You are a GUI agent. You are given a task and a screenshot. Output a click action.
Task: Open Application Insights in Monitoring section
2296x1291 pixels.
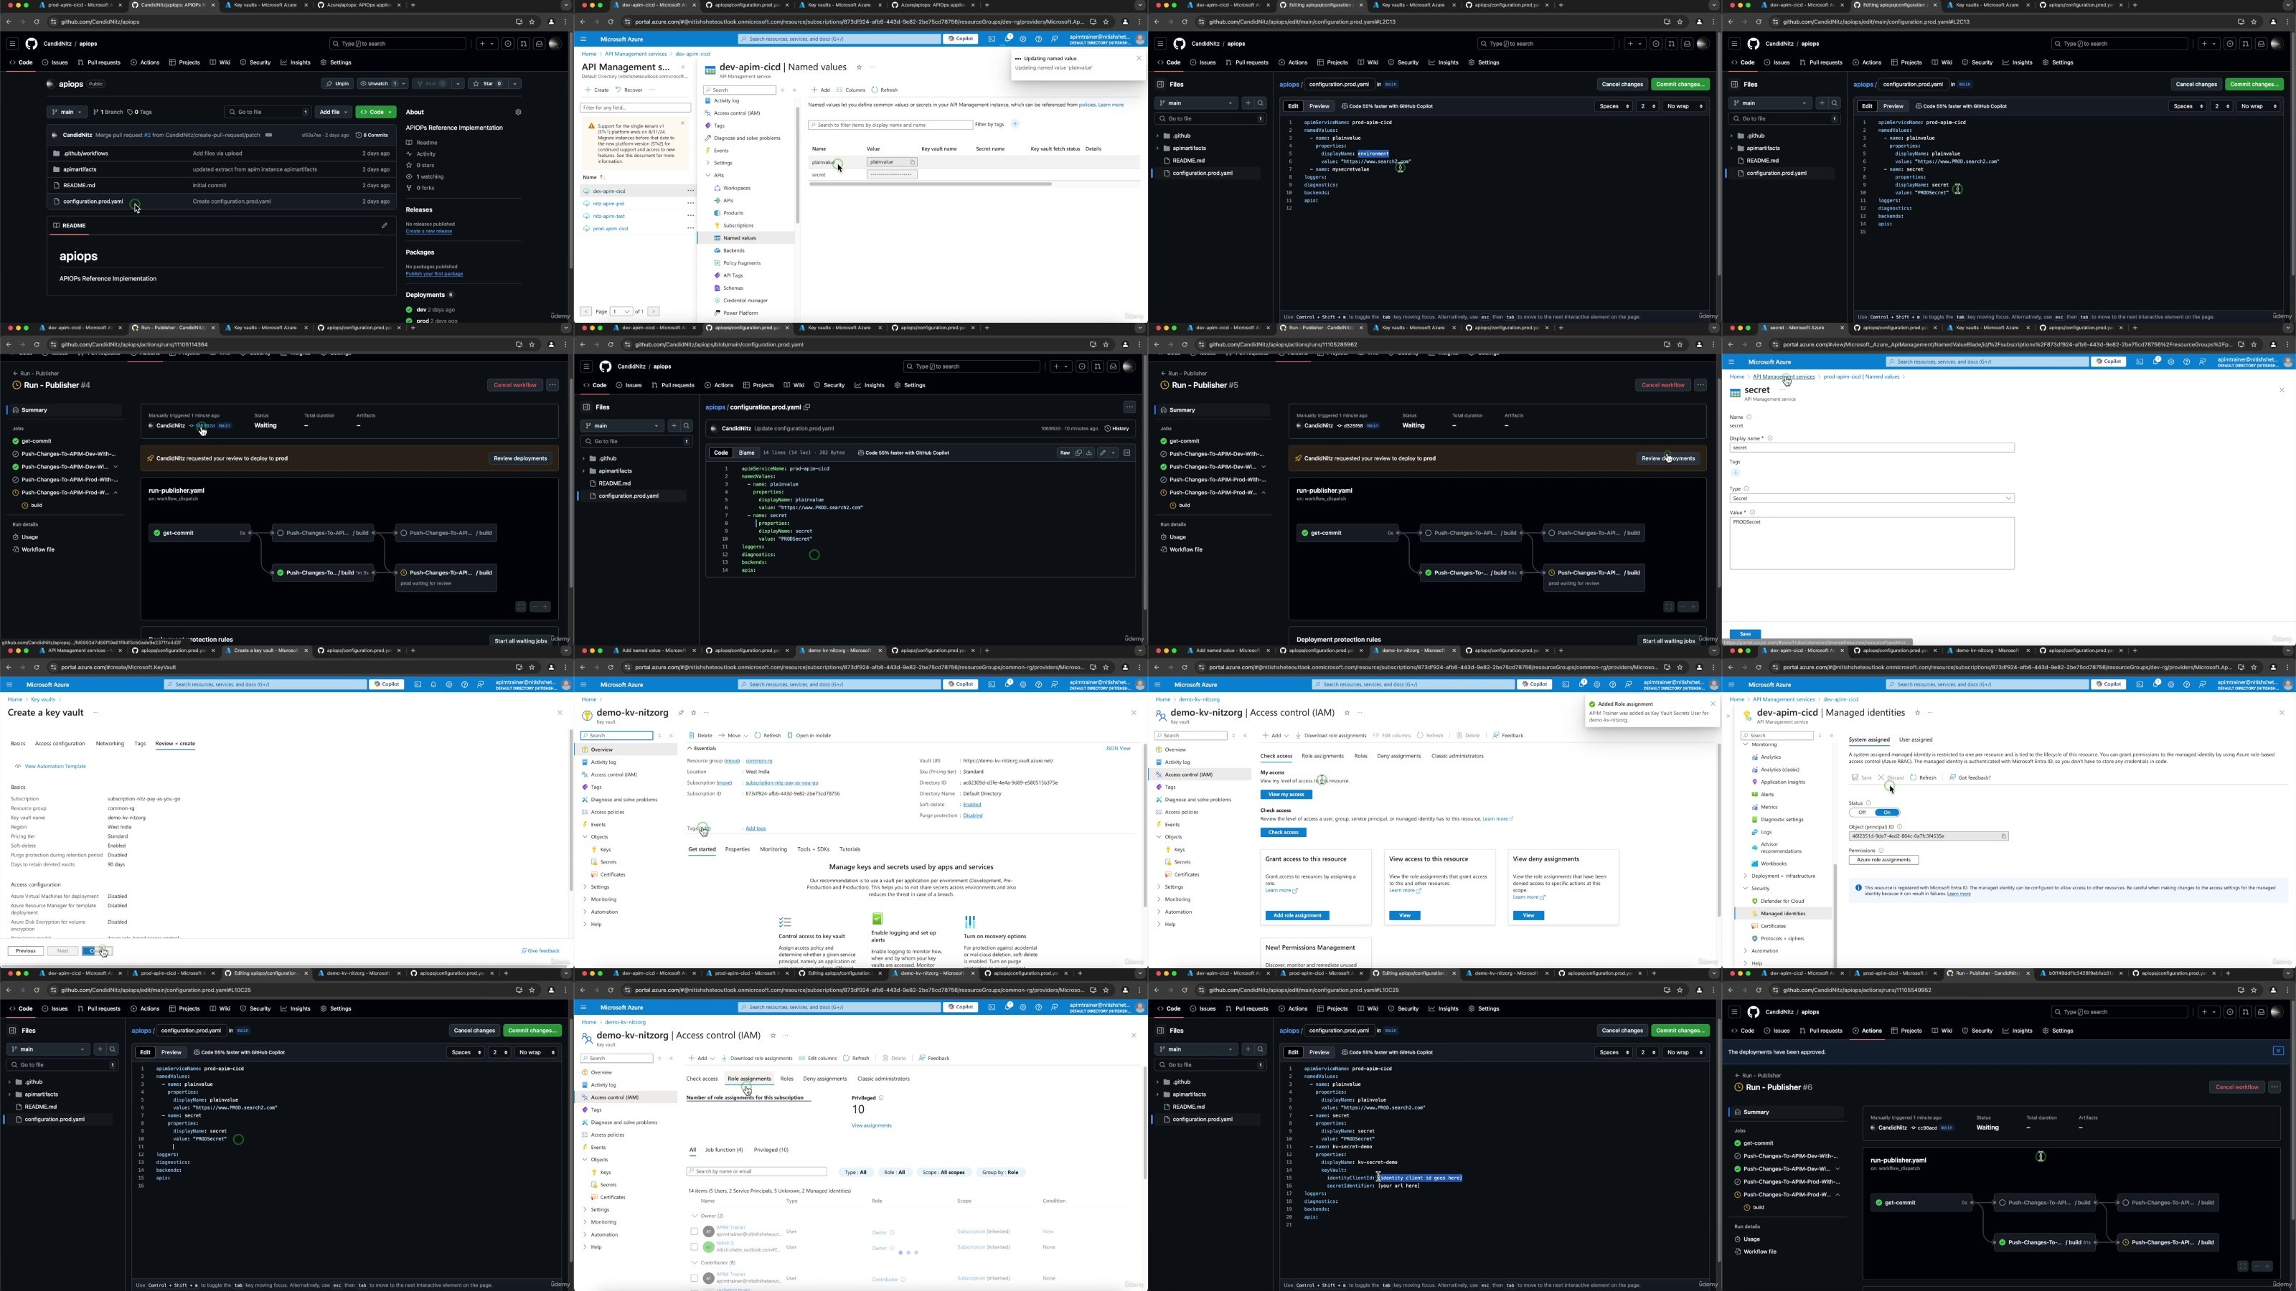[1782, 781]
